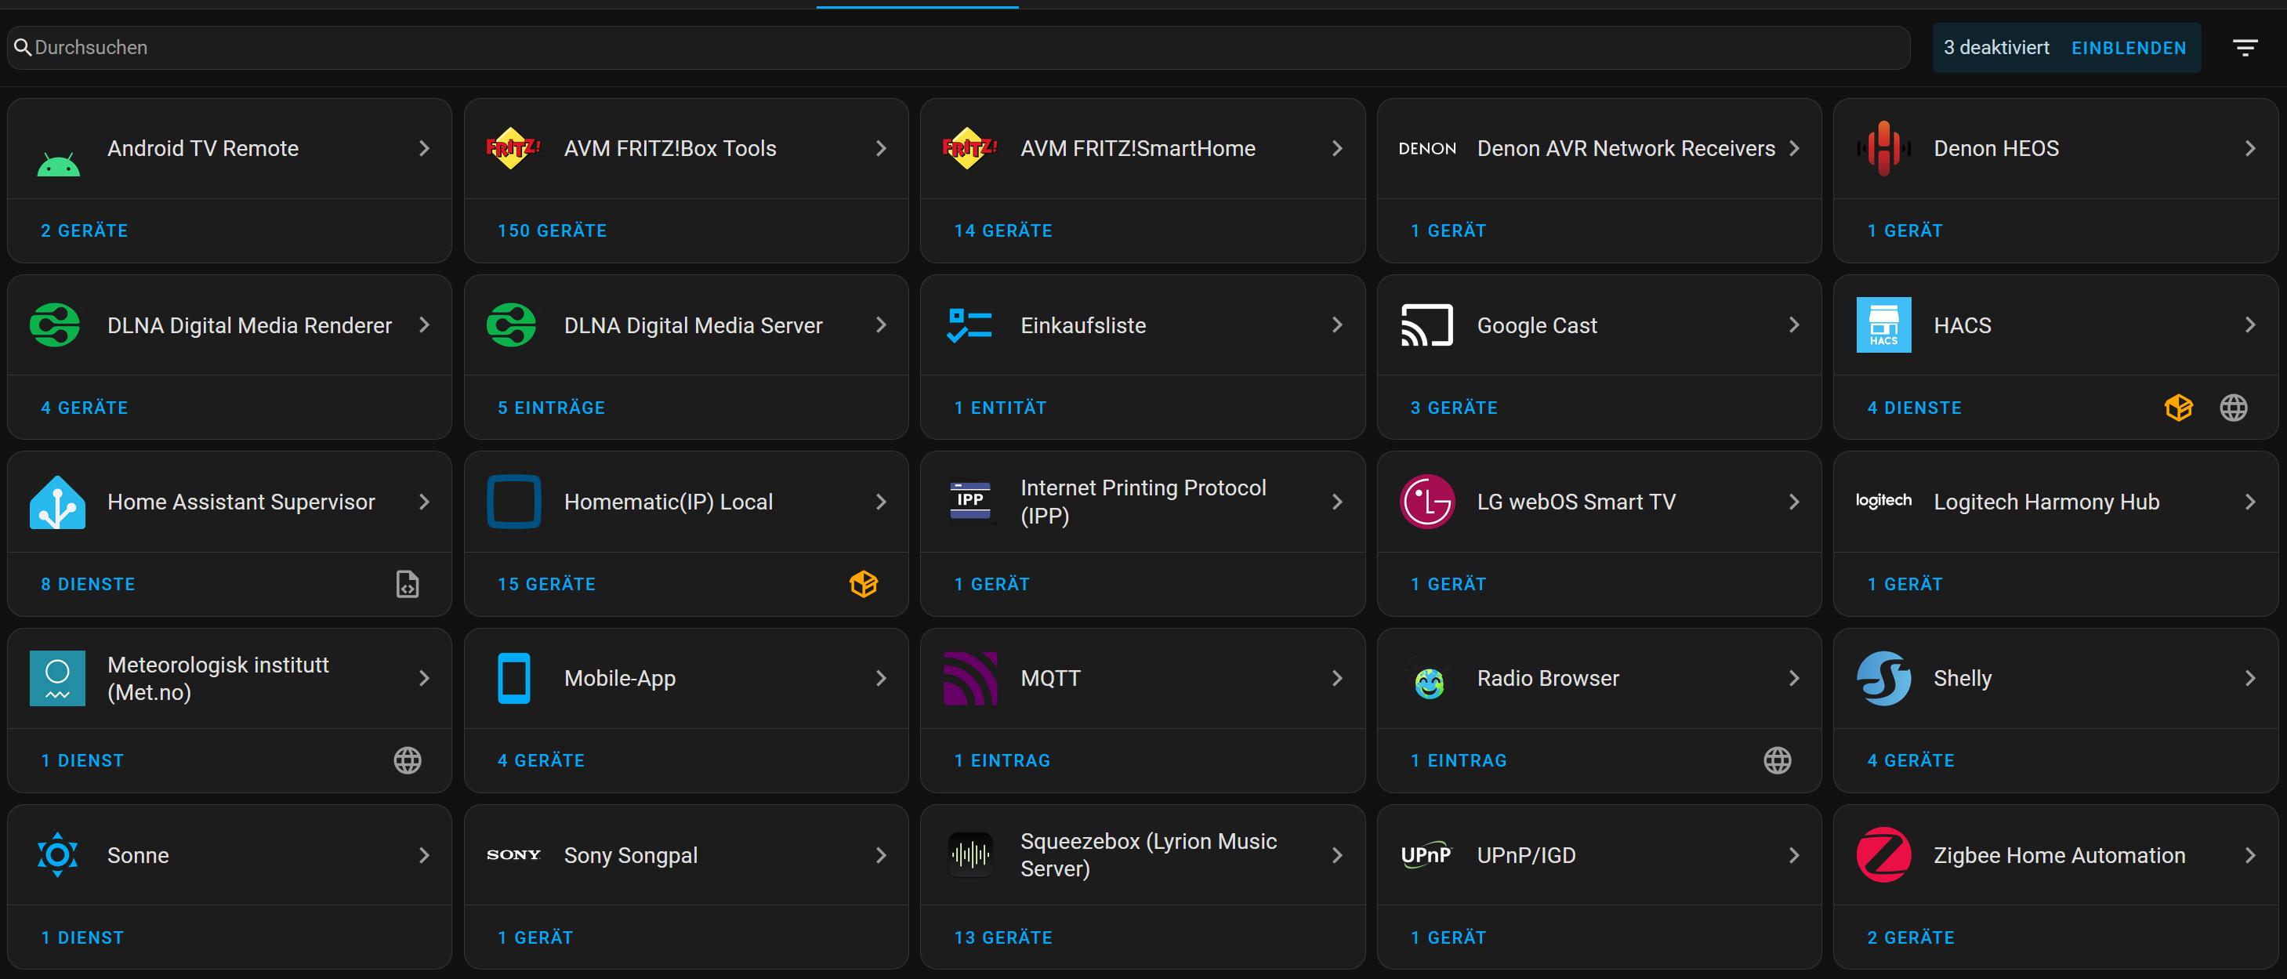Click the AVM FRITZ!Box Tools logo
This screenshot has height=979, width=2287.
tap(513, 147)
